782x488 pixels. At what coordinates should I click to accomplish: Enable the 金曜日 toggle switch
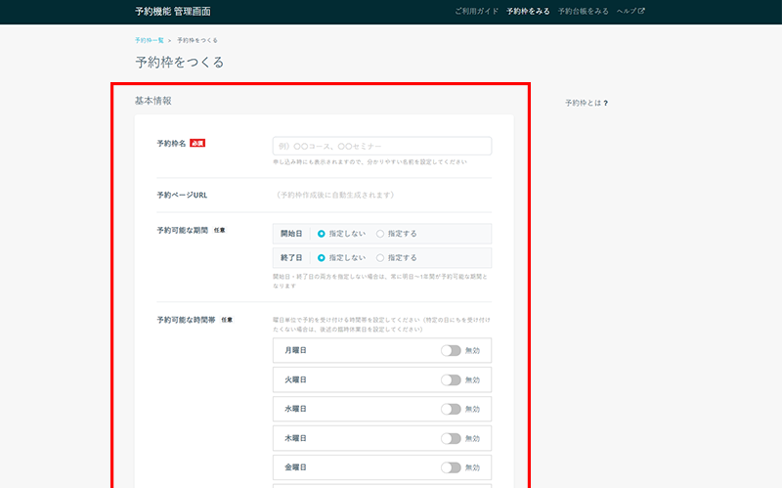[x=451, y=467]
